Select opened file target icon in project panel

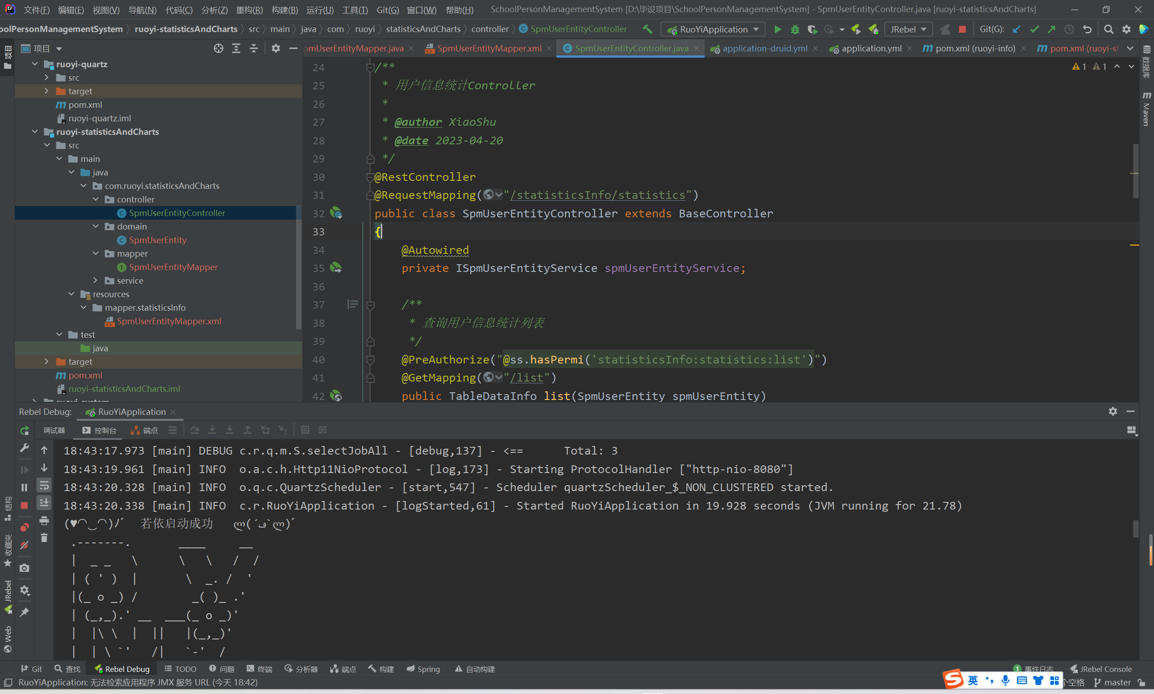coord(218,48)
